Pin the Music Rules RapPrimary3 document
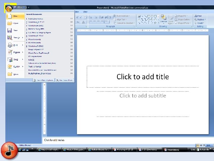Screen dimensions: 214x161 point(72,53)
